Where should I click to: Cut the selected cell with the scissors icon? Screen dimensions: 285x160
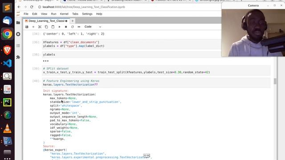[40, 27]
